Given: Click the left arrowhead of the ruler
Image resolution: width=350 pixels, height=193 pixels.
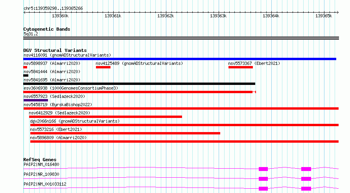Looking at the screenshot, I should [24, 12].
